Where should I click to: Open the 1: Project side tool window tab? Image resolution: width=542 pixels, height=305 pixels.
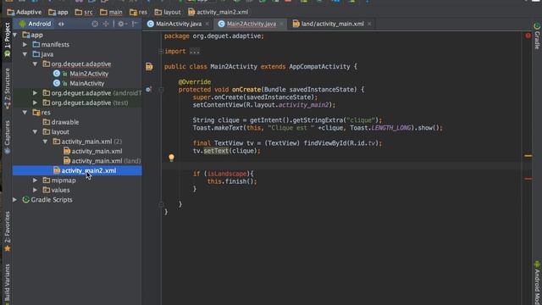click(x=7, y=40)
